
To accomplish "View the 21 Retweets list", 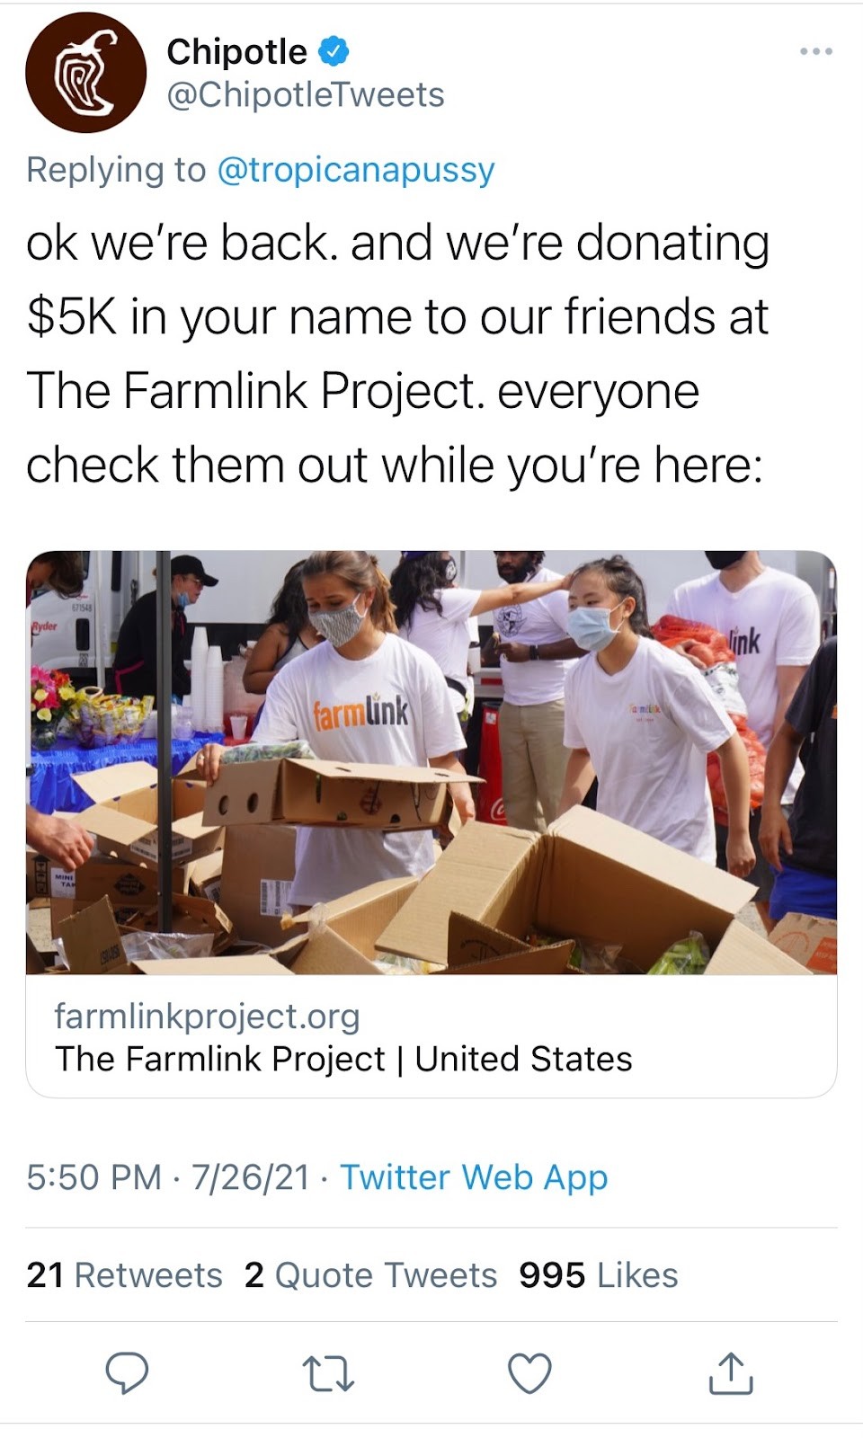I will point(124,1274).
